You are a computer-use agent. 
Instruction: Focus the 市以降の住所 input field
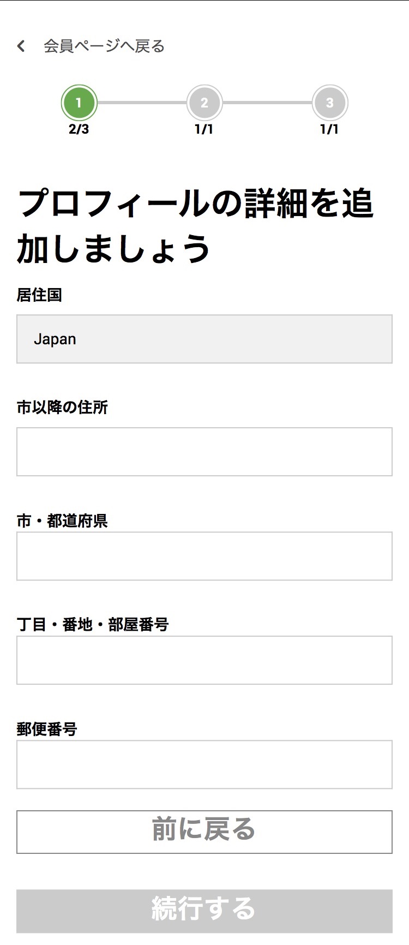tap(204, 452)
